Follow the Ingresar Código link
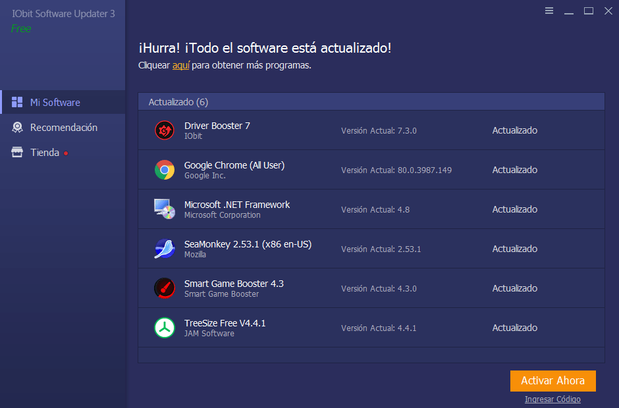 552,399
